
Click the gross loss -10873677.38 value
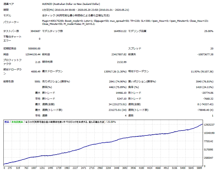(x=205, y=55)
